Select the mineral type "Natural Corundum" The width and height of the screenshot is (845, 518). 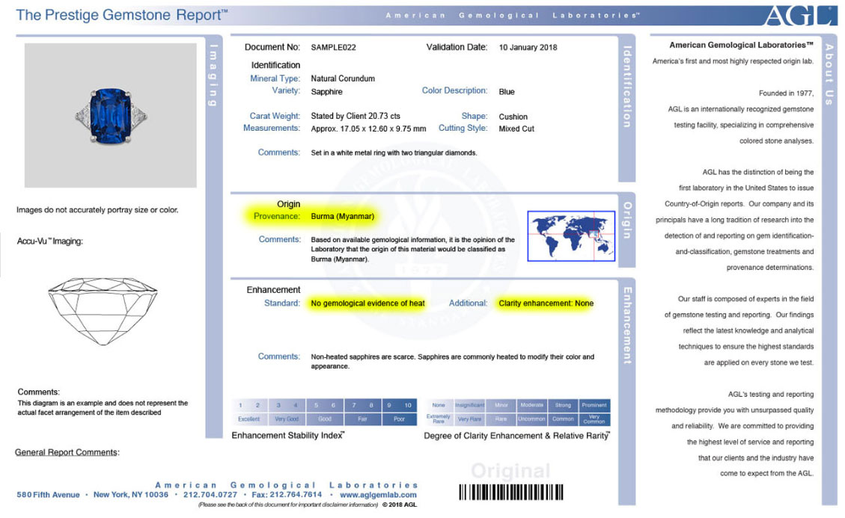343,78
